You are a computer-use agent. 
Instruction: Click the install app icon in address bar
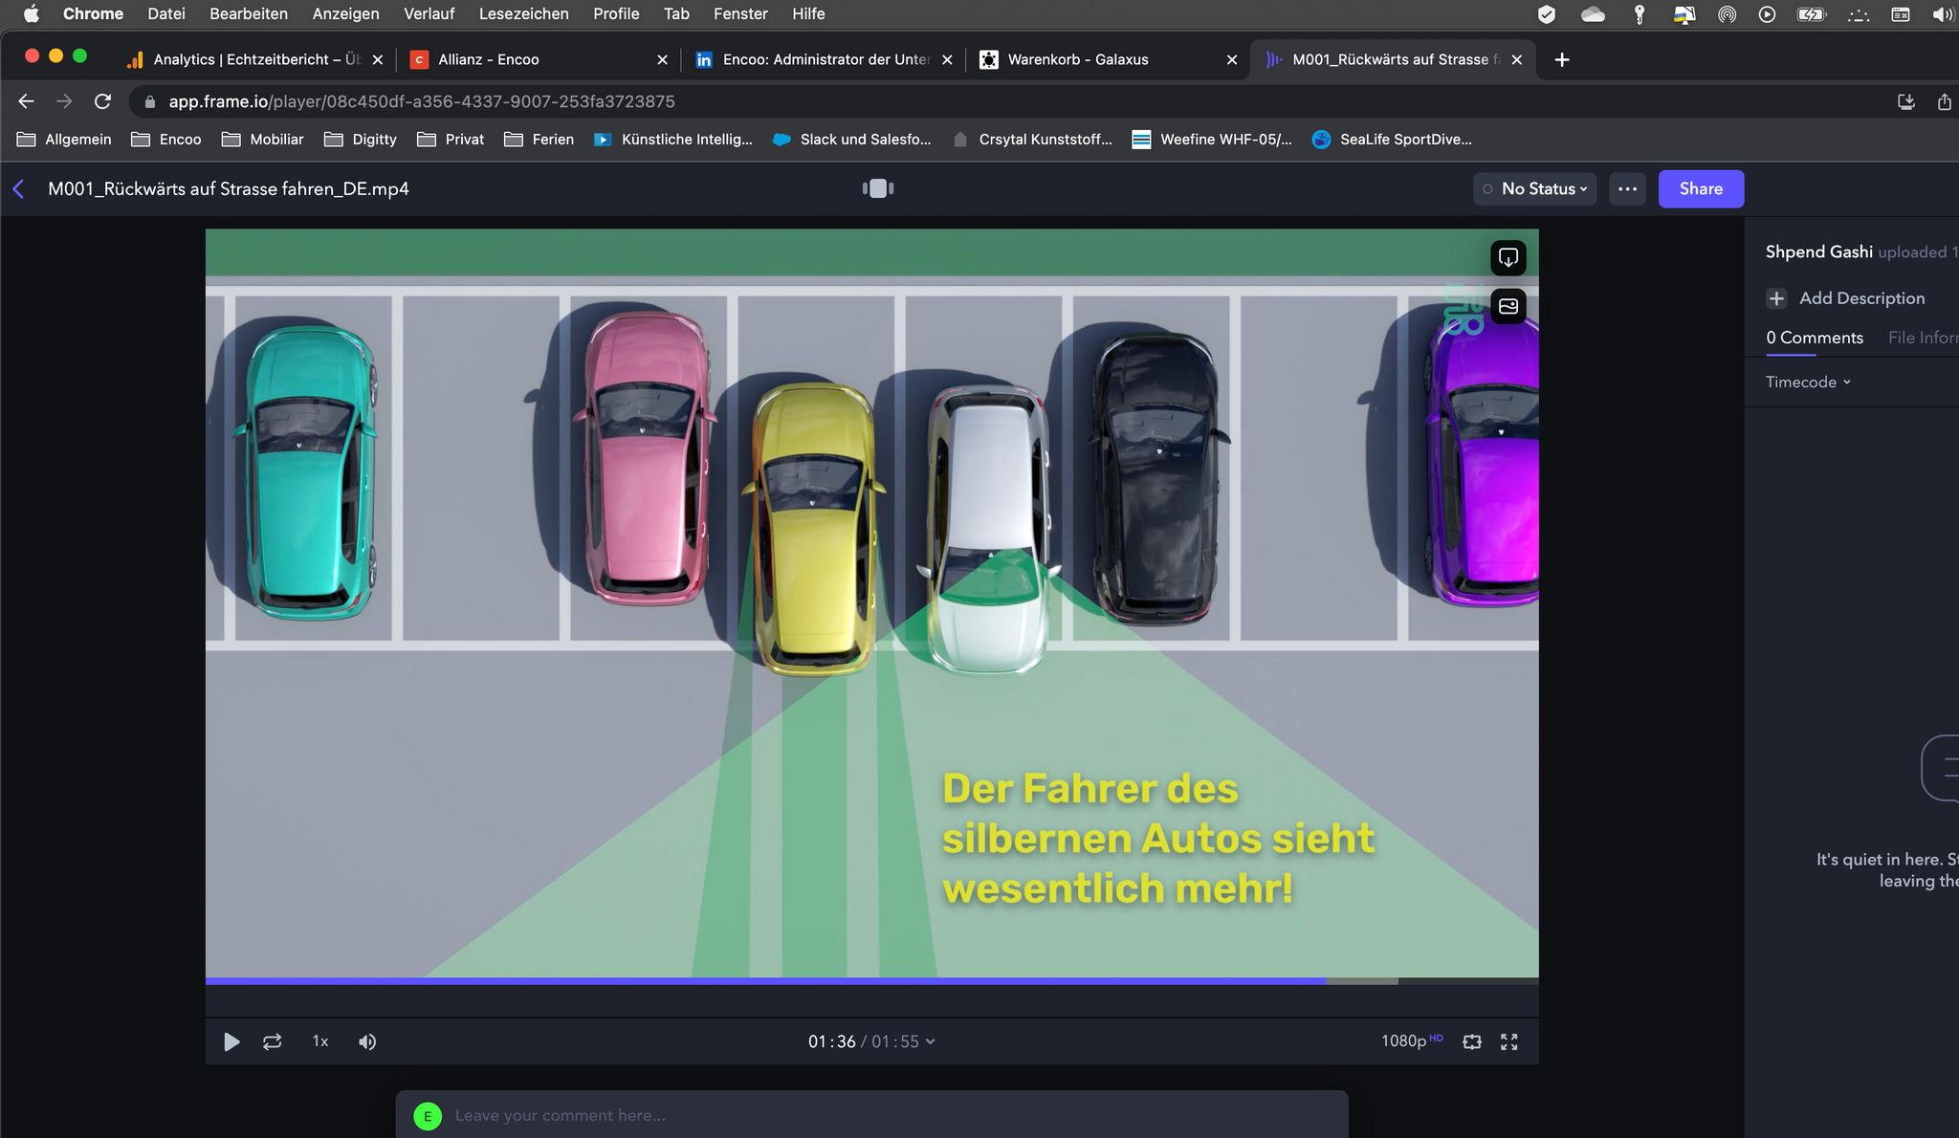(x=1906, y=101)
